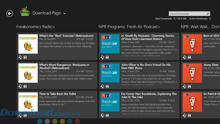The width and height of the screenshot is (220, 124).
Task: Go back using the circled arrow button
Action: (x=10, y=14)
